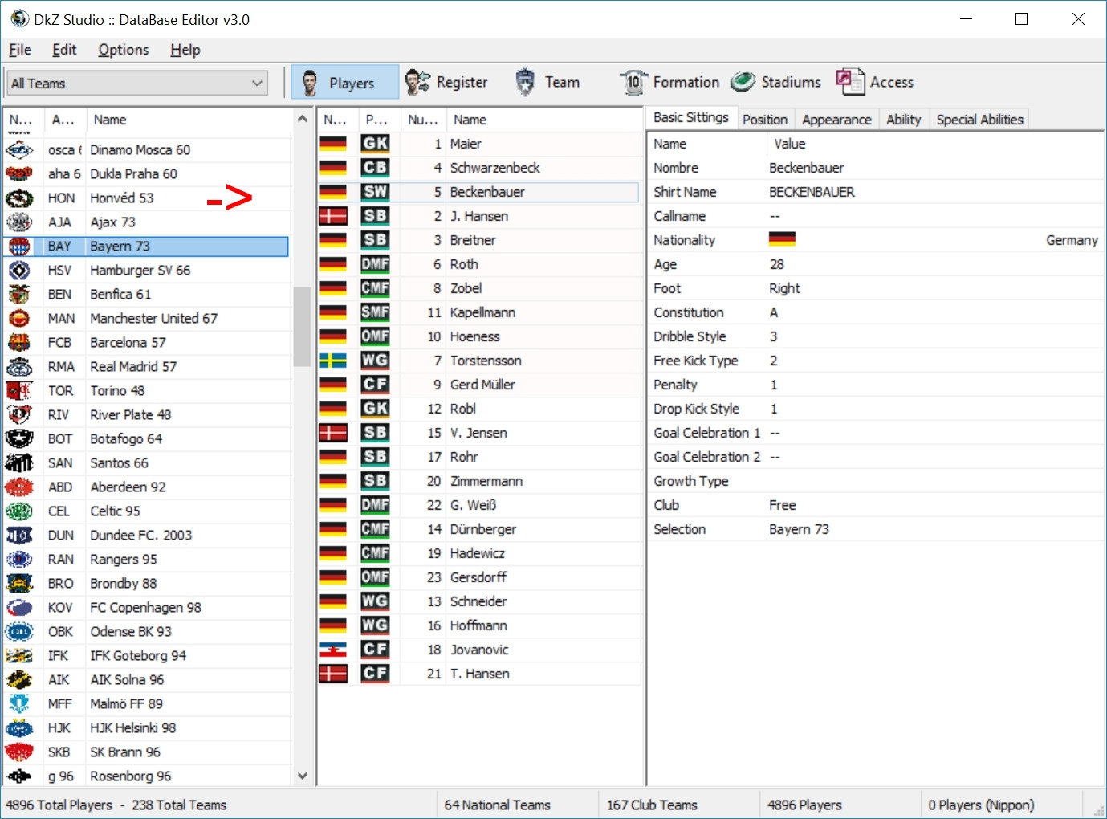
Task: Open the Help menu
Action: pos(185,50)
